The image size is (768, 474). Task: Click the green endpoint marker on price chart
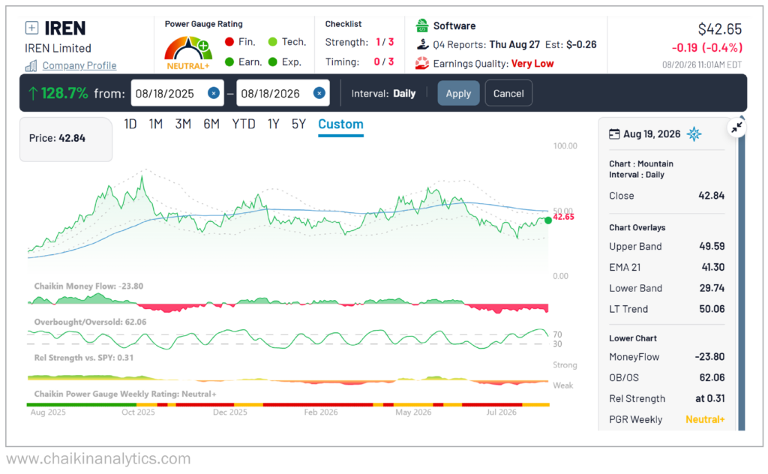548,220
